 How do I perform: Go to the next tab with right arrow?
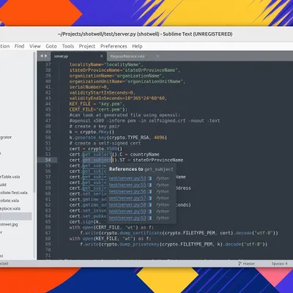(45, 56)
